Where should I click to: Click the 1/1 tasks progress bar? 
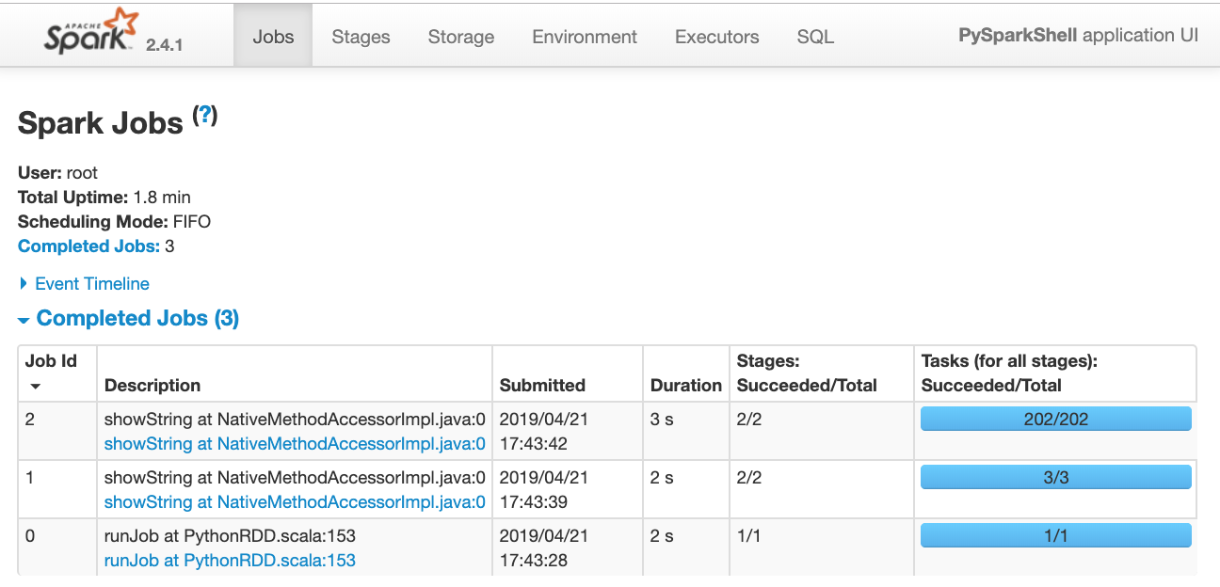1055,535
